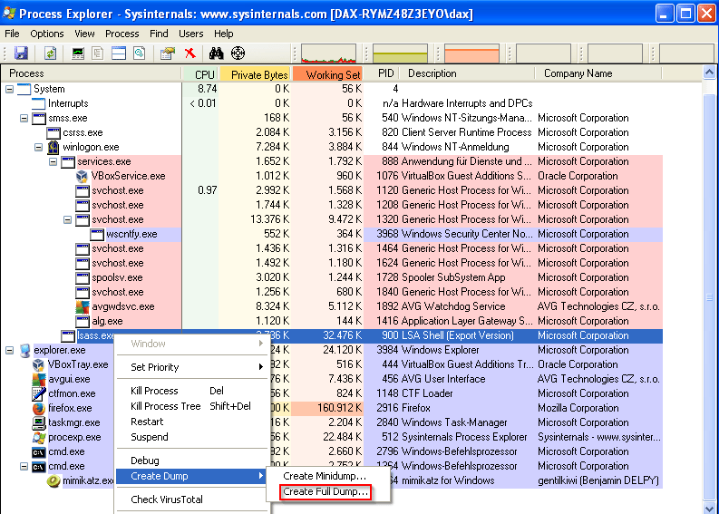Screen dimensions: 719x514
Task: Click the winlogon.exe icon
Action: (53, 147)
